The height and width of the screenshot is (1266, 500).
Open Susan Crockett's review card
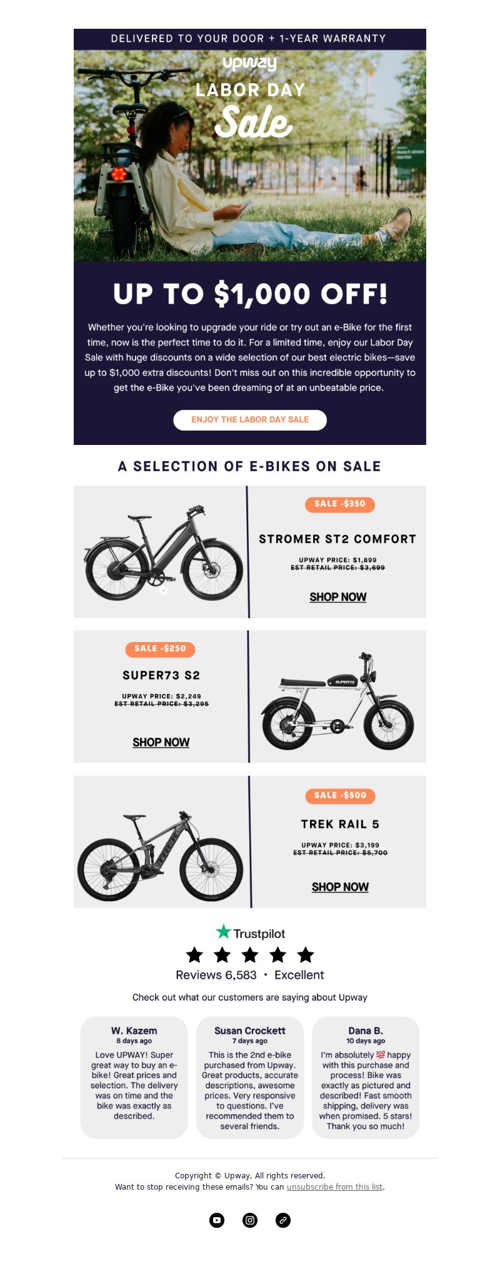pos(250,1078)
